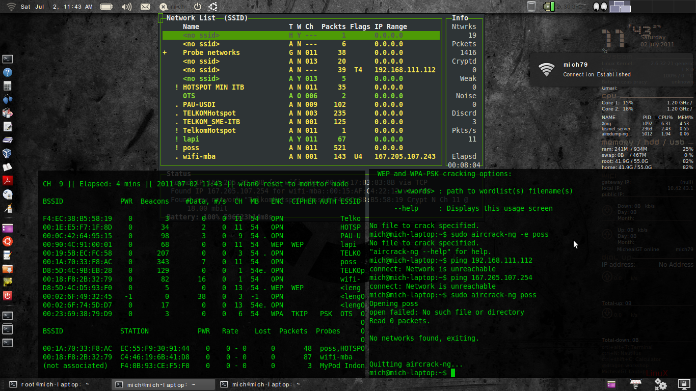
Task: Launch Adobe Reader from the dock
Action: pos(8,180)
